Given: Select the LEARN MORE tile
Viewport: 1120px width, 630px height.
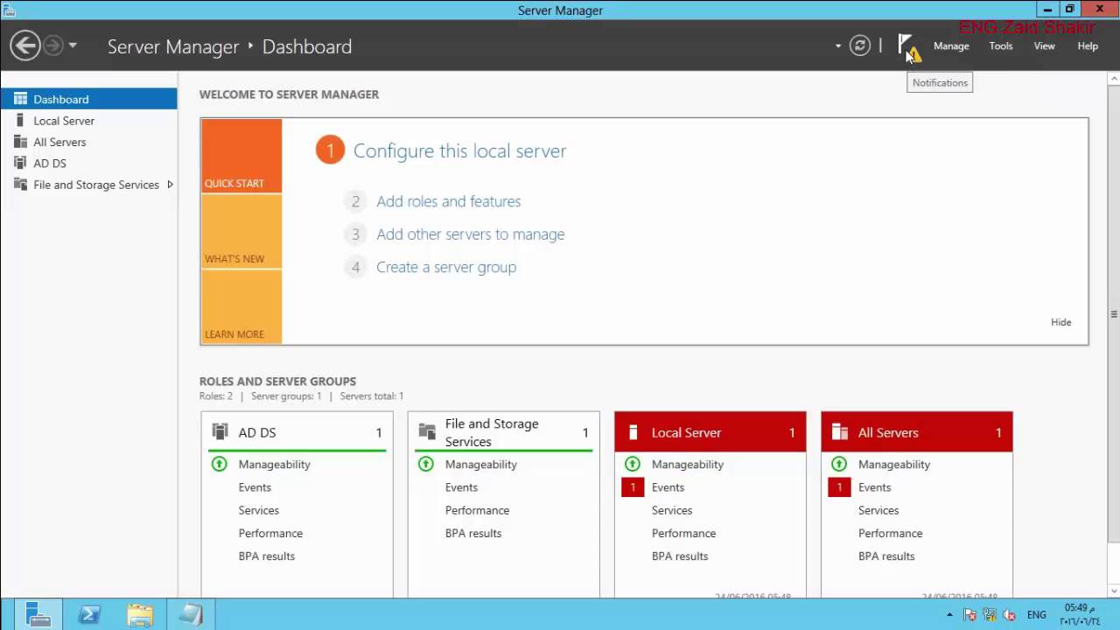Looking at the screenshot, I should (241, 306).
